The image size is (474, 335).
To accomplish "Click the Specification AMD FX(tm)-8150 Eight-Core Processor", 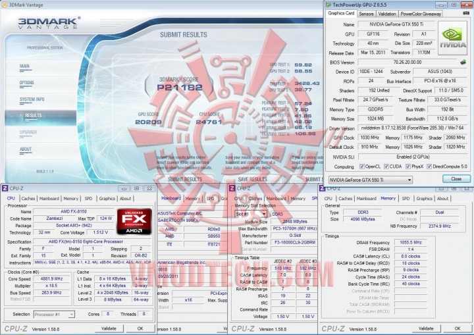I will (92, 242).
